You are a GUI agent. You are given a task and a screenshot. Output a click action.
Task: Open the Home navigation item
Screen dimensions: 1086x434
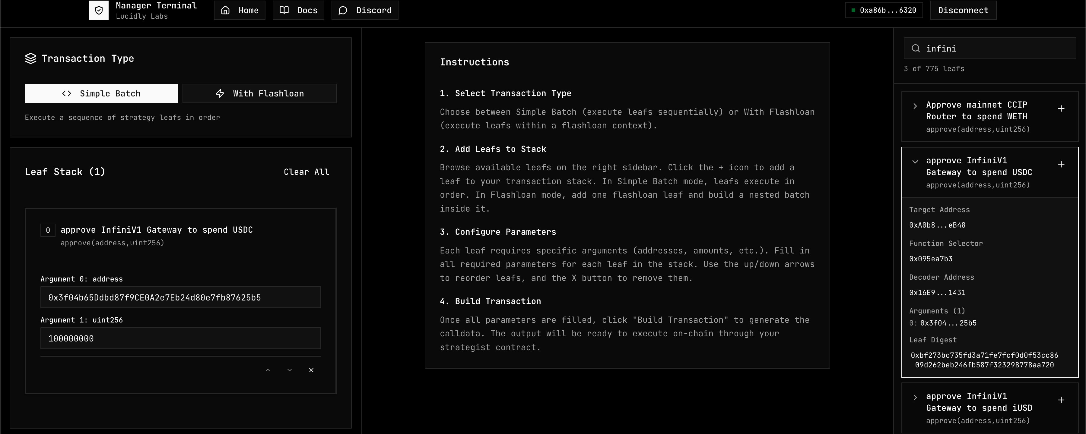[240, 10]
